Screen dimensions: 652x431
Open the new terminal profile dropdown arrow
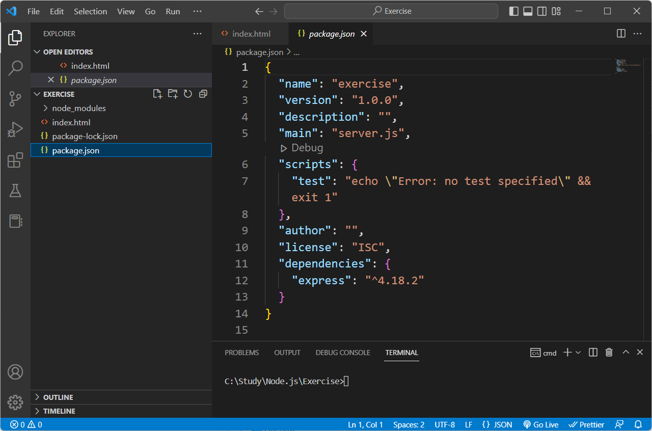pos(578,353)
